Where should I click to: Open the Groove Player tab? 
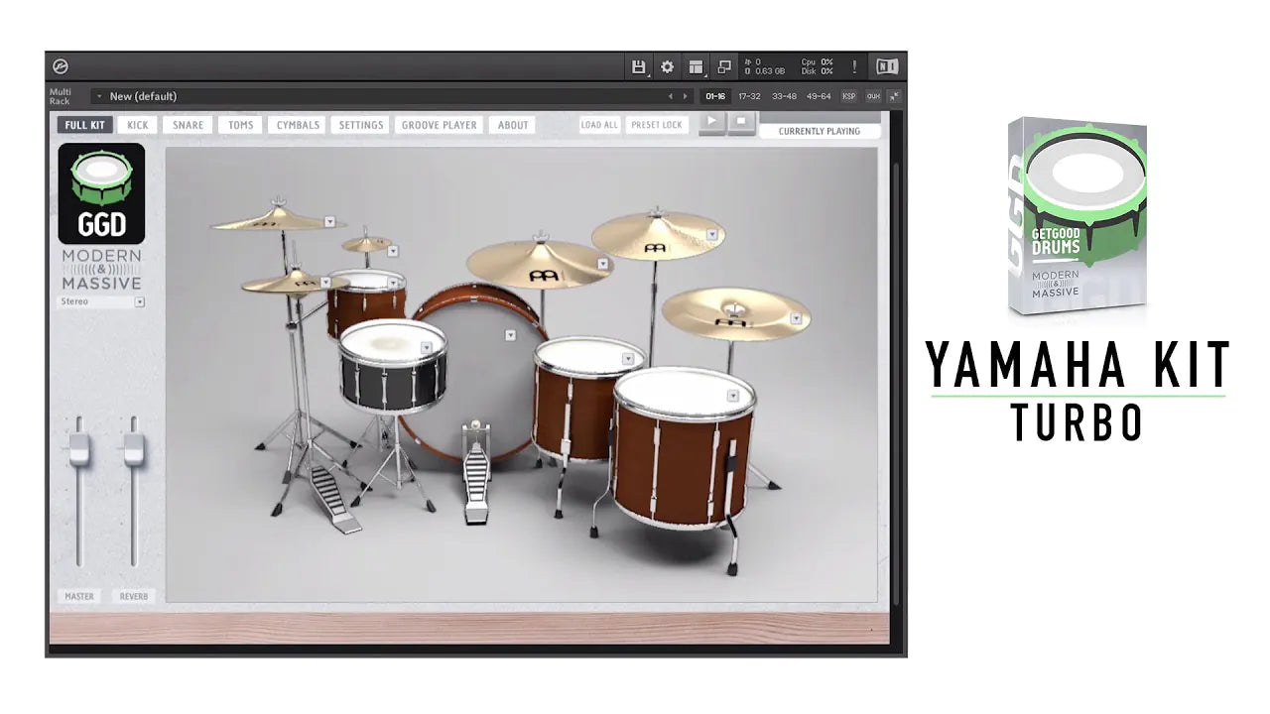coord(440,125)
